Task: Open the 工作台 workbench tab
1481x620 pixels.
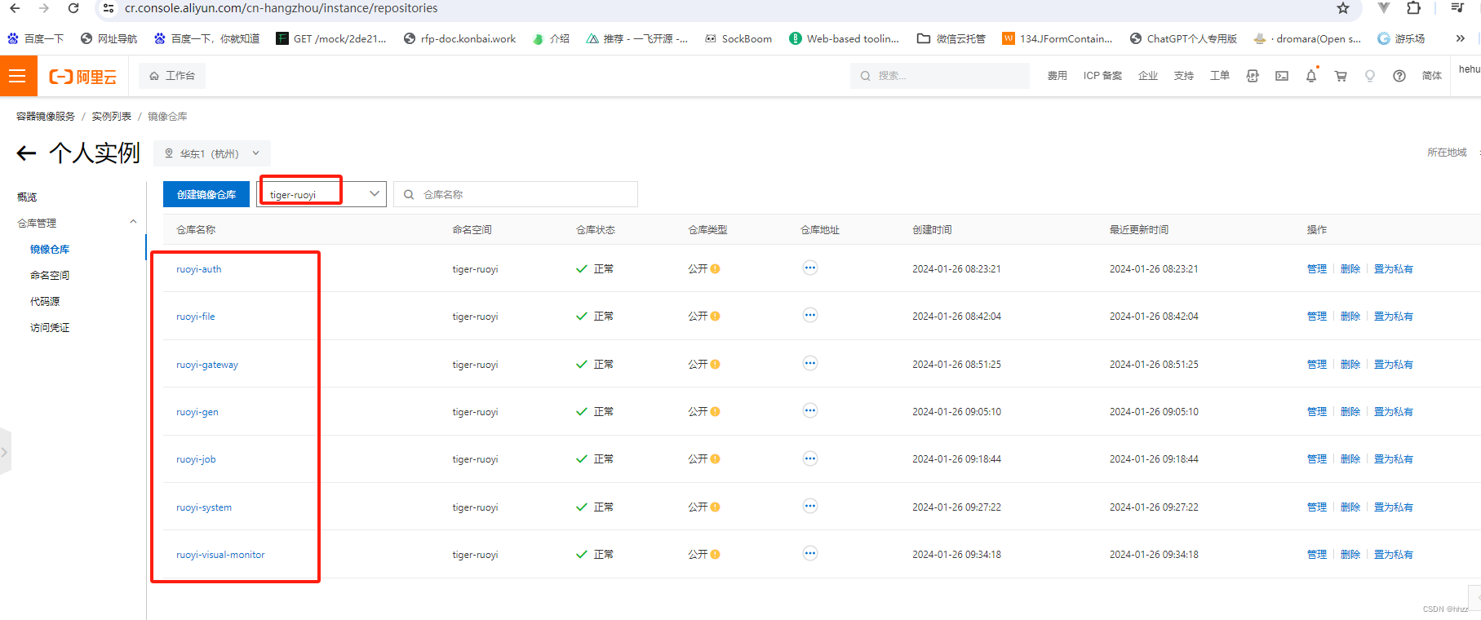Action: click(x=172, y=76)
